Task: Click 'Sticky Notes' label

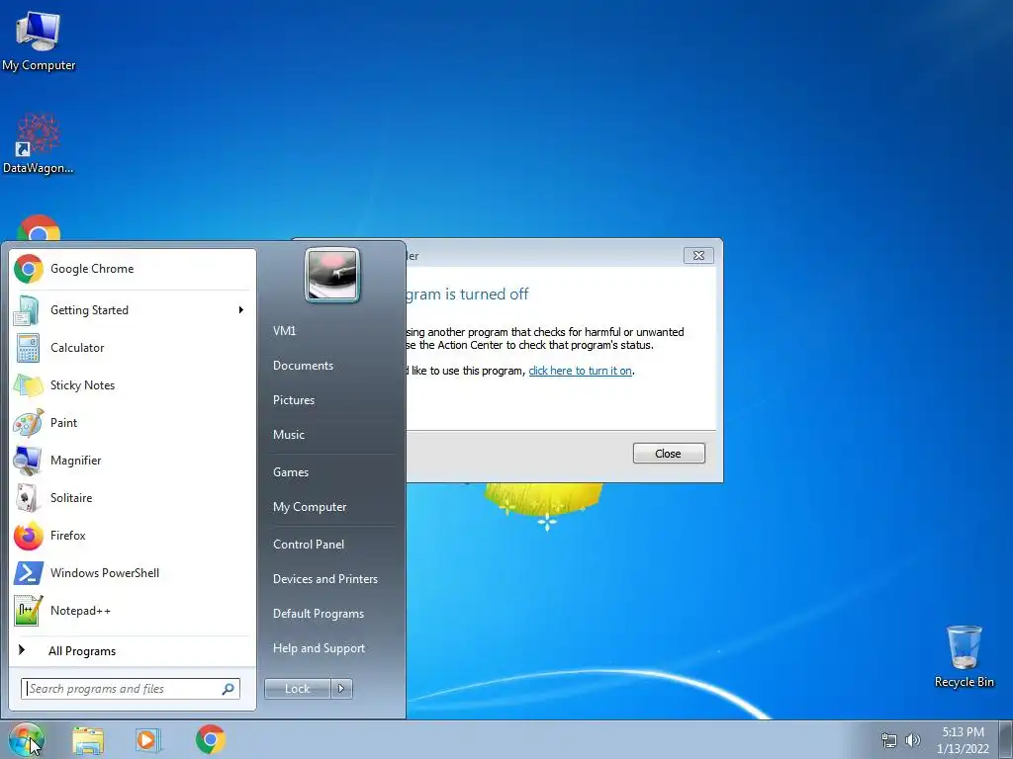Action: [x=83, y=385]
